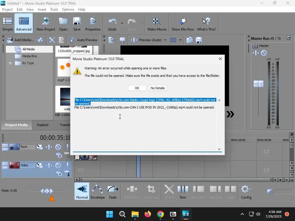Activate What's This help cursor
Screen dimensions: 295x221
206,23
